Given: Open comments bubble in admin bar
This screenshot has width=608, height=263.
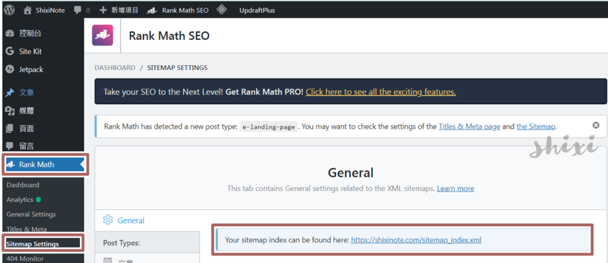Looking at the screenshot, I should (x=78, y=10).
